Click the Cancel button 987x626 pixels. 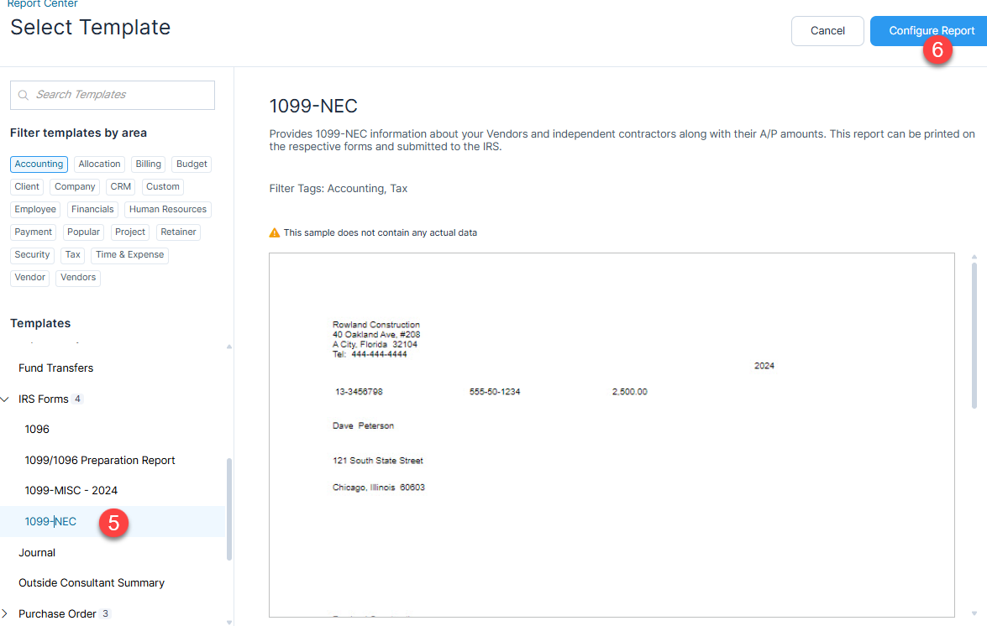tap(827, 30)
